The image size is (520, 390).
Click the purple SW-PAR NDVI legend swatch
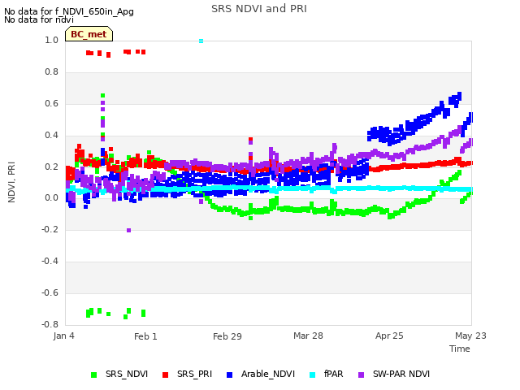click(361, 375)
